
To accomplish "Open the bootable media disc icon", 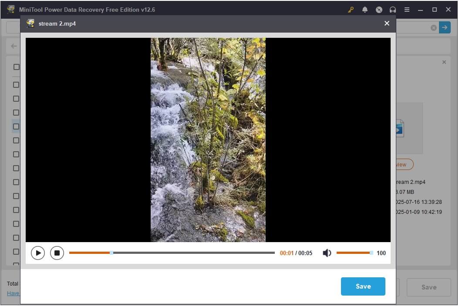I will tap(379, 10).
